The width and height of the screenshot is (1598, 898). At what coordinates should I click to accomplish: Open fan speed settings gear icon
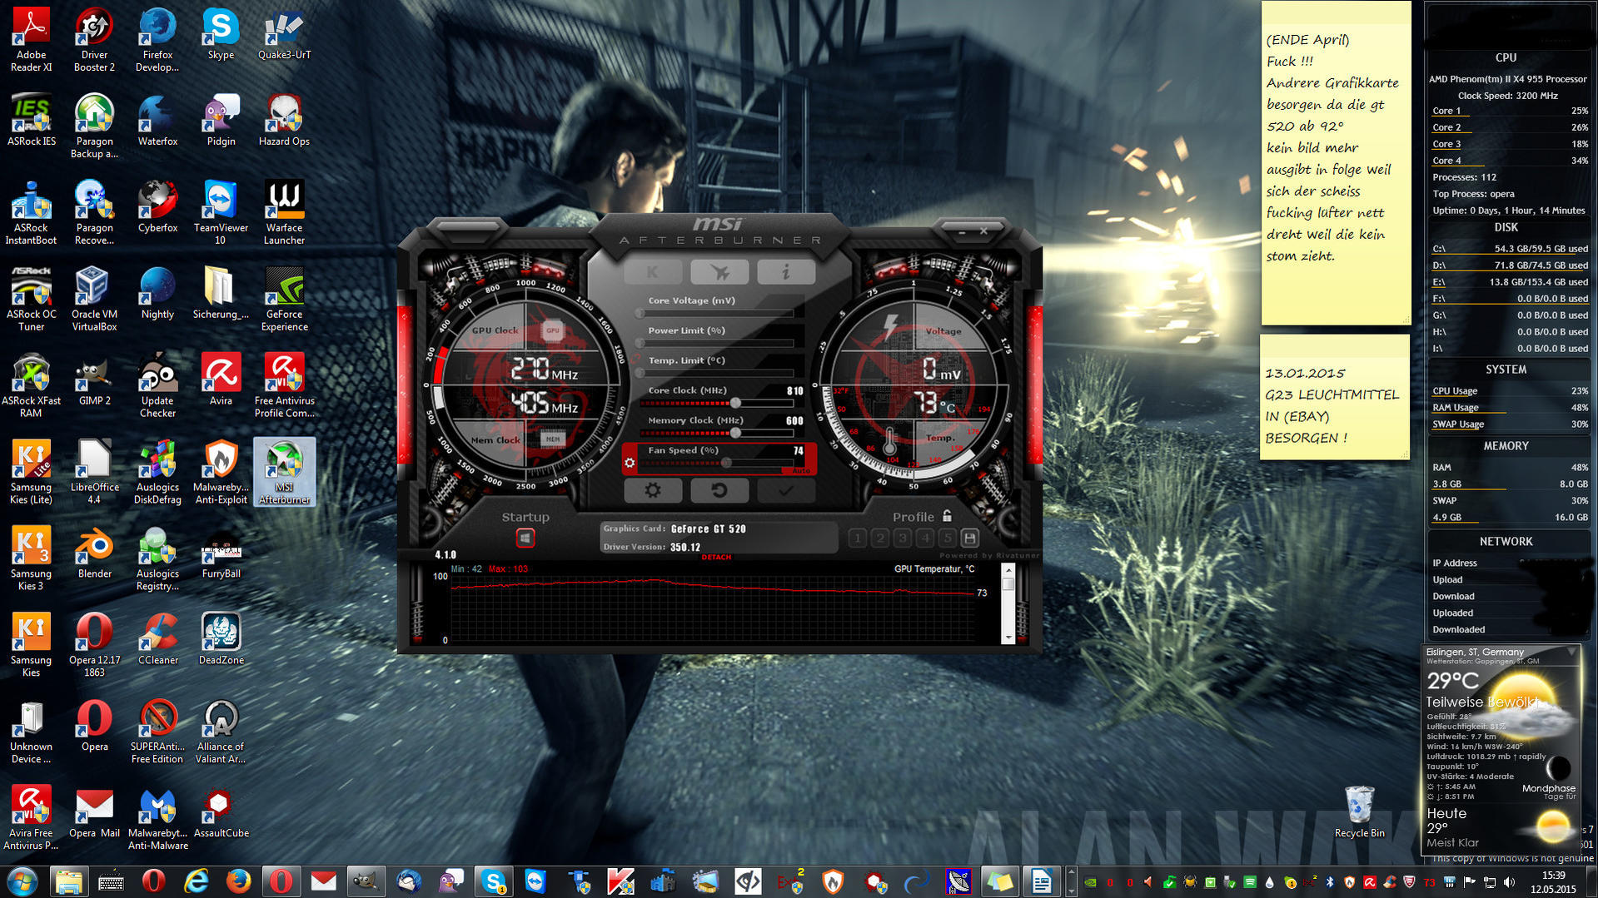[x=630, y=463]
